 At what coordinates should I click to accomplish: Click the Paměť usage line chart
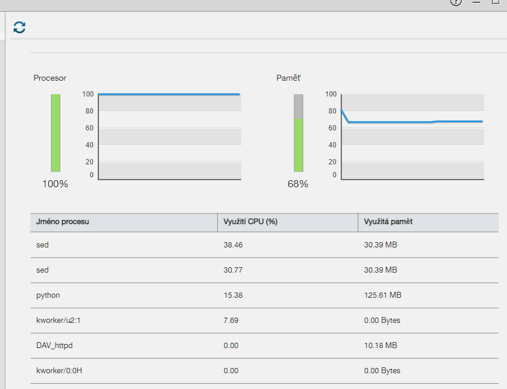point(412,136)
